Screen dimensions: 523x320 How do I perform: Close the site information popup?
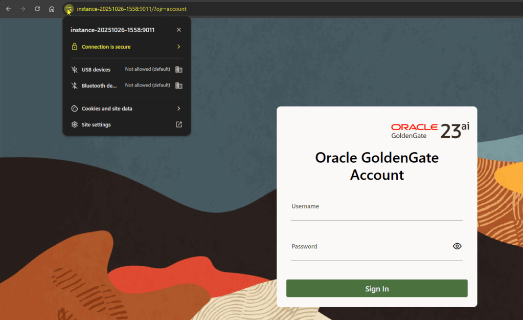(179, 30)
